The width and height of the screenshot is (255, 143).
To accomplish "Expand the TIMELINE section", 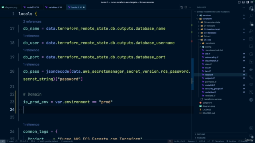I will (201, 138).
